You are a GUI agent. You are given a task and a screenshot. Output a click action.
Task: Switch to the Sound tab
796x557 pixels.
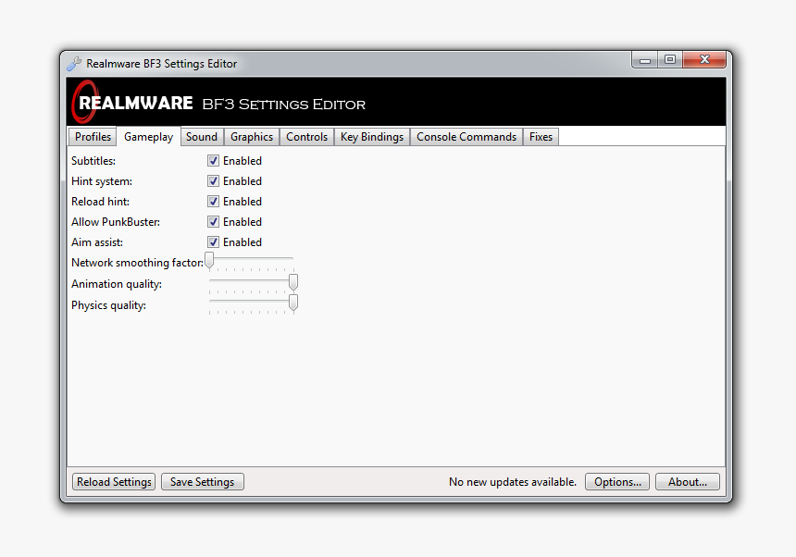click(x=202, y=136)
